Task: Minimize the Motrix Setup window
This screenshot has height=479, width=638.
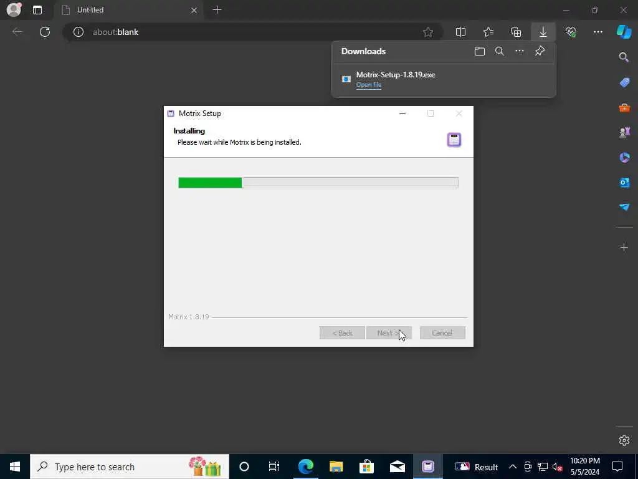Action: pos(402,114)
